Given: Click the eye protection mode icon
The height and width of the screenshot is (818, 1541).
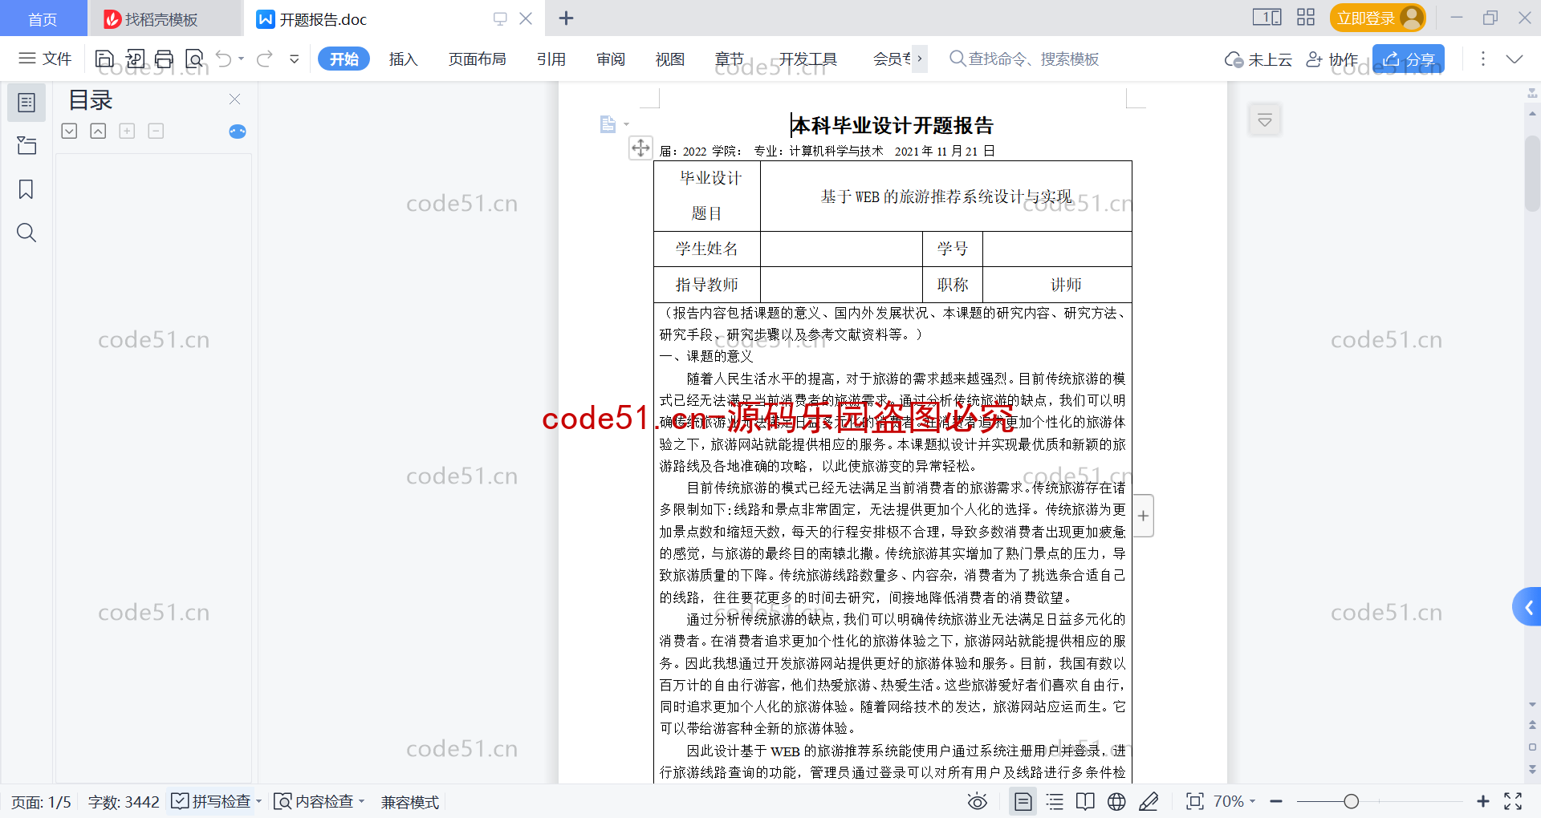Looking at the screenshot, I should pyautogui.click(x=977, y=801).
